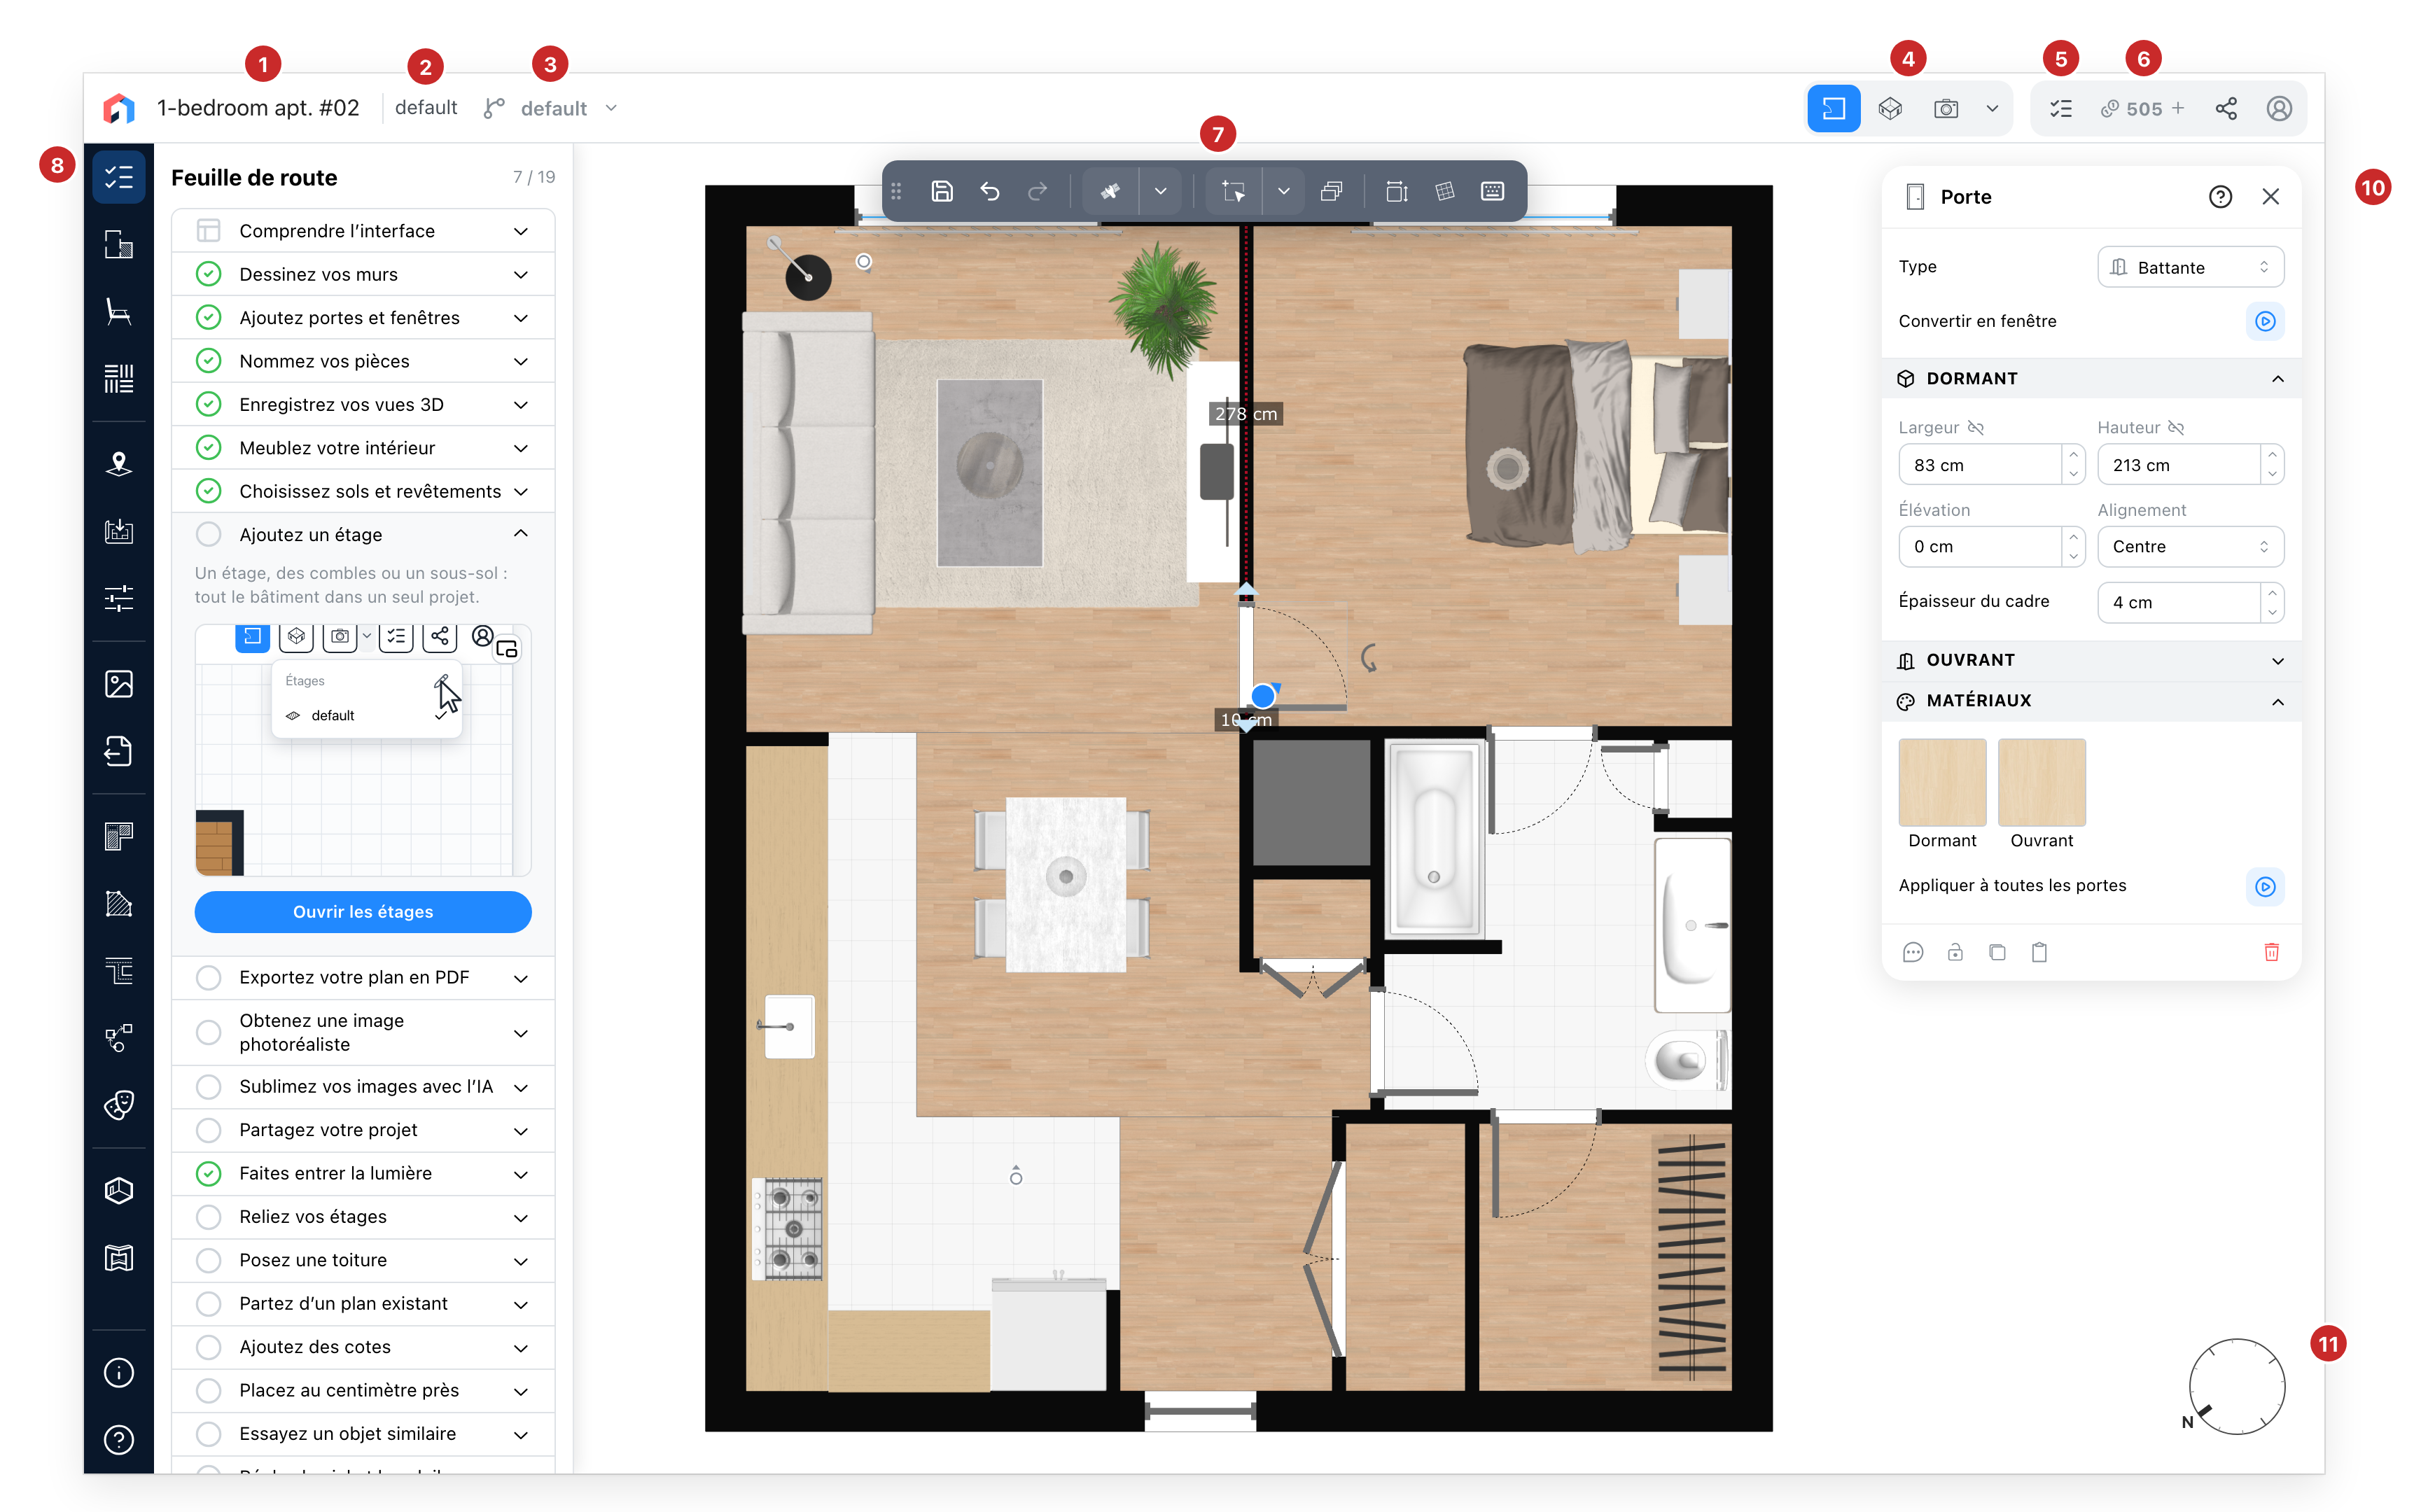Click the share icon in top bar

(2225, 108)
